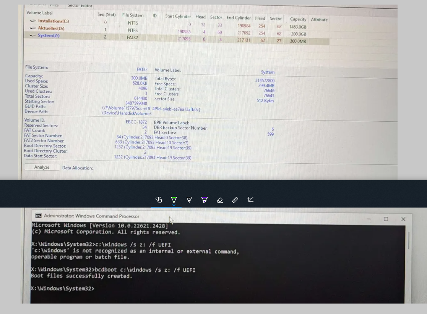The height and width of the screenshot is (314, 427).
Task: Select the eraser tool
Action: (220, 200)
